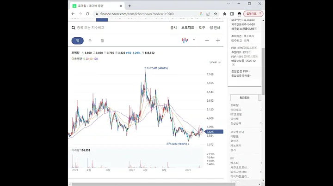Toggle the browser side panel icon

(232, 14)
